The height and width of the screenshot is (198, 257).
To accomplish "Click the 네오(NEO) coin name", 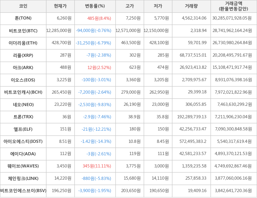I will click(23, 105).
